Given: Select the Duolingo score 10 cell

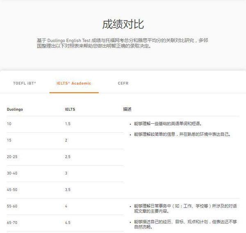Looking at the screenshot, I should 9,124.
